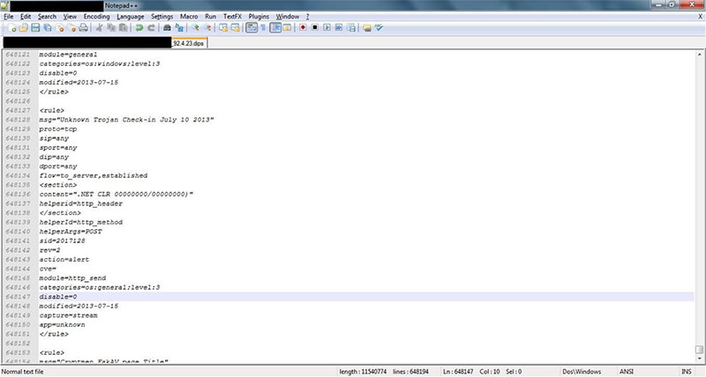The height and width of the screenshot is (377, 706).
Task: Toggle Show All Characters pilcrow icon
Action: click(263, 28)
